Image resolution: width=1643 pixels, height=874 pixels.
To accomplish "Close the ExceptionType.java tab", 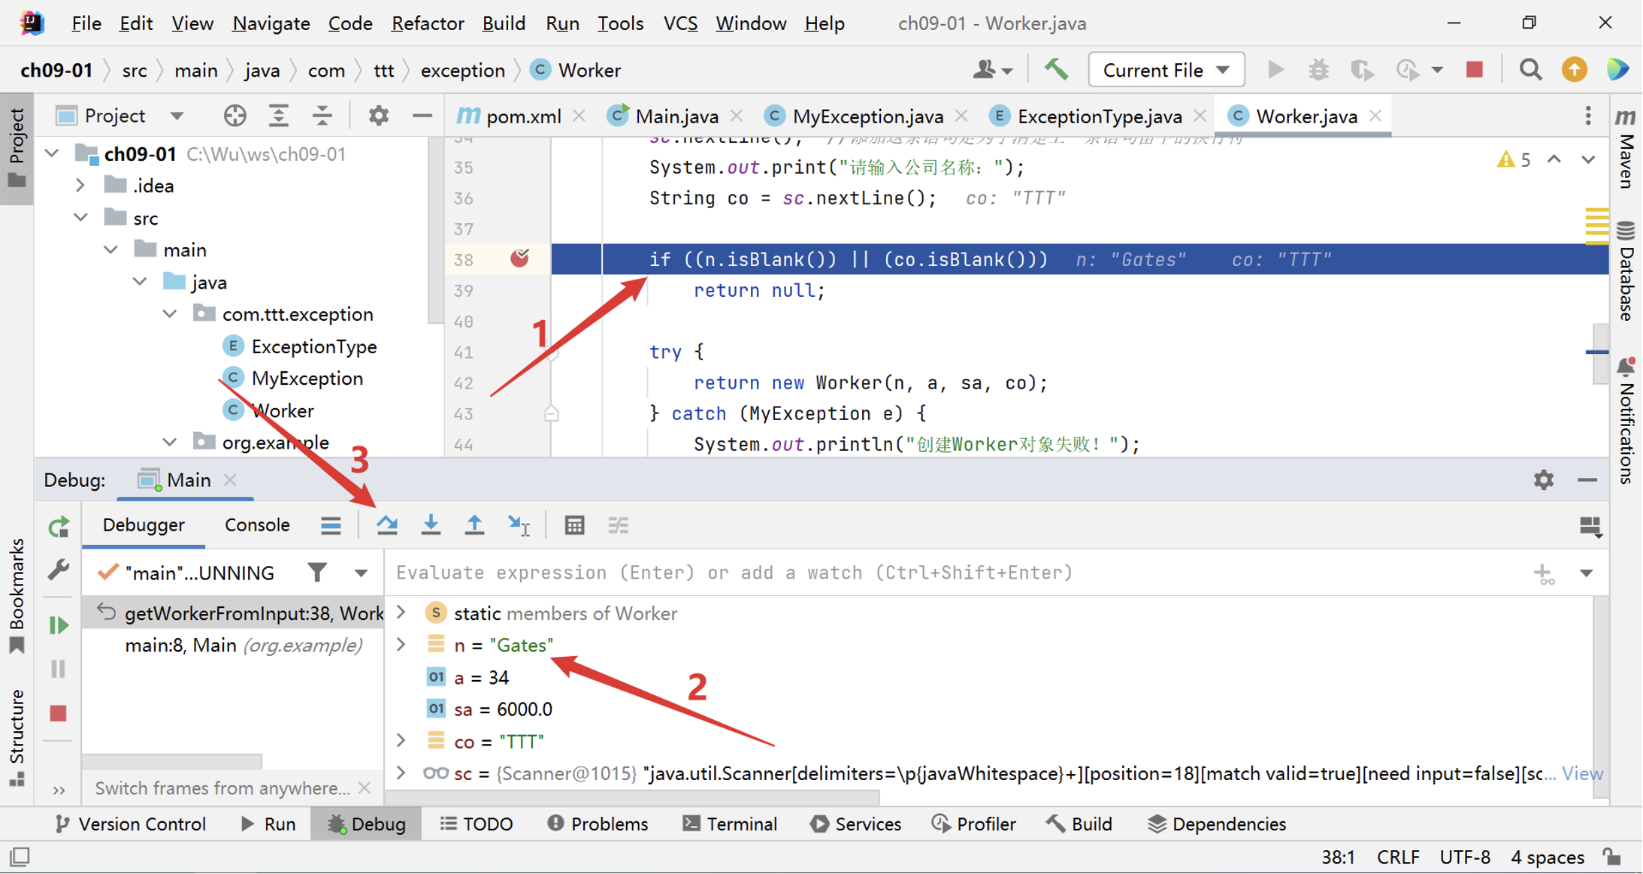I will pos(1200,116).
